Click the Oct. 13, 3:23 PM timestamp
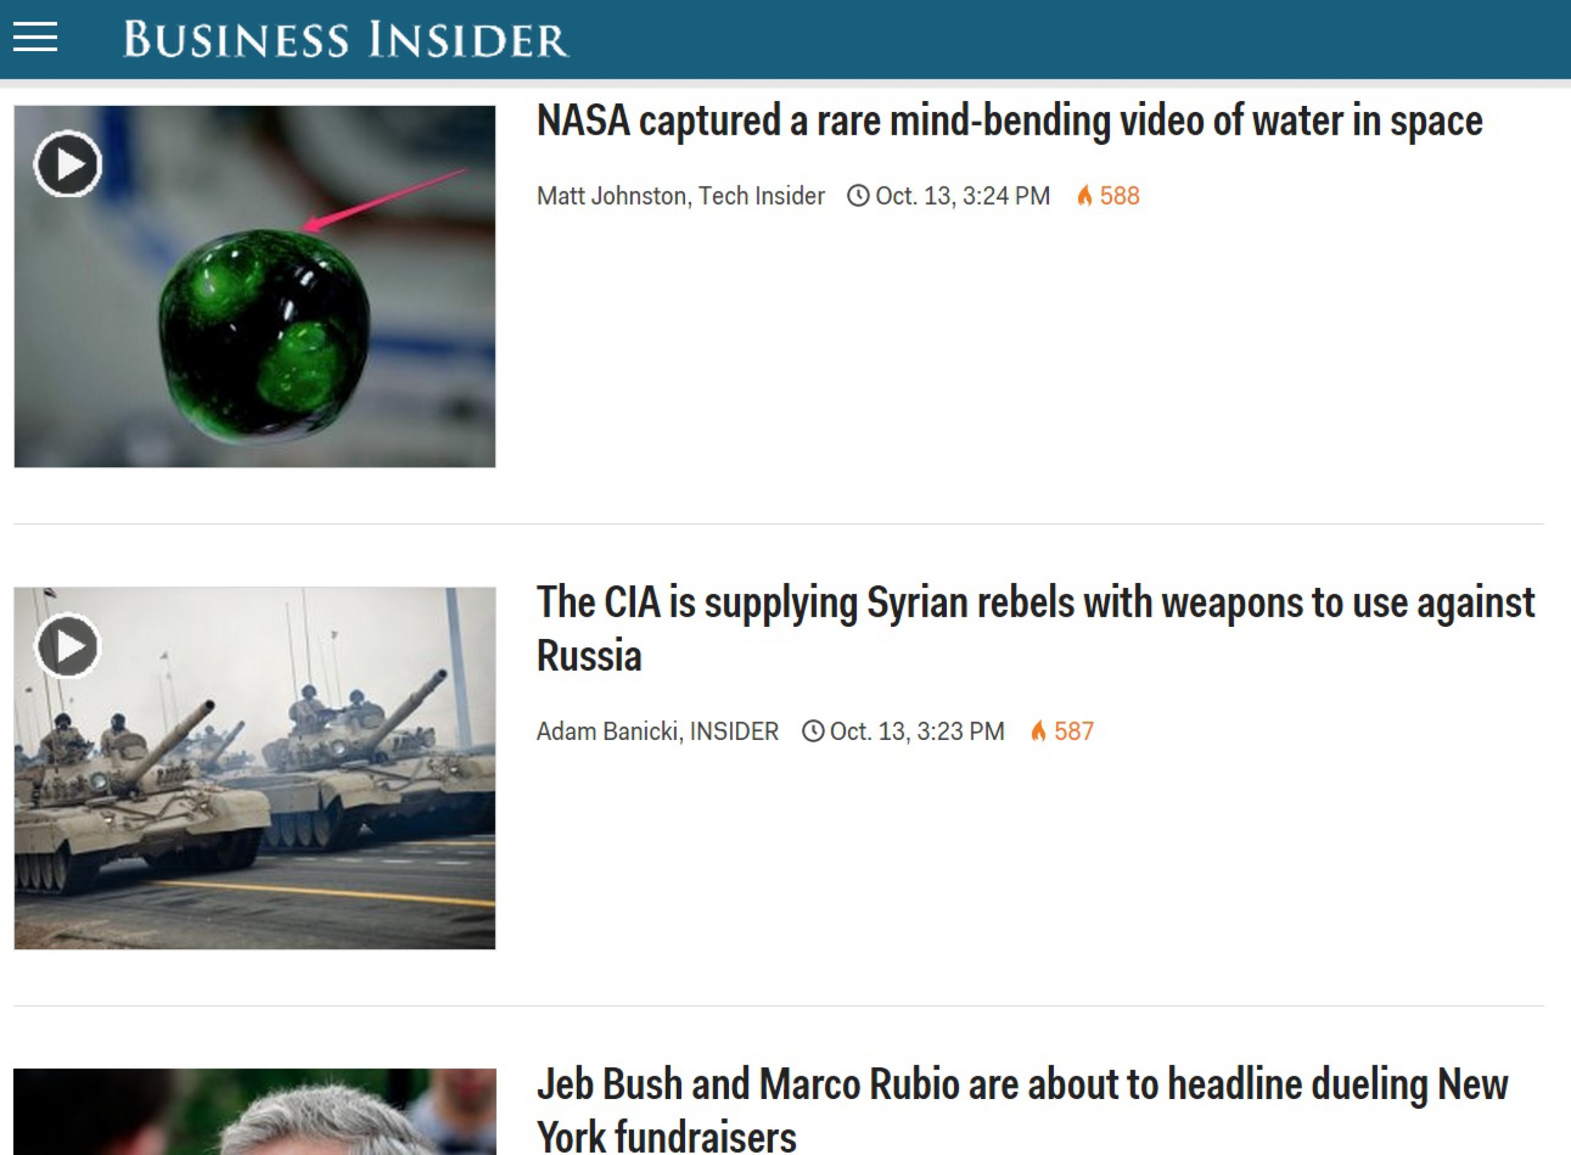This screenshot has width=1571, height=1155. click(x=917, y=731)
